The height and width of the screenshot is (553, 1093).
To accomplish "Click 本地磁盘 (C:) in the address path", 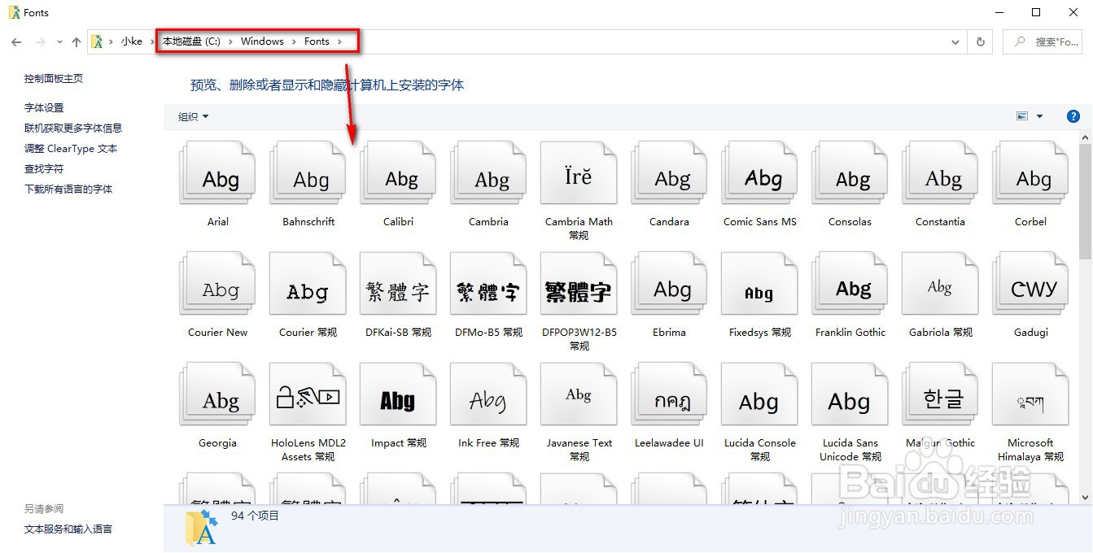I will point(191,41).
